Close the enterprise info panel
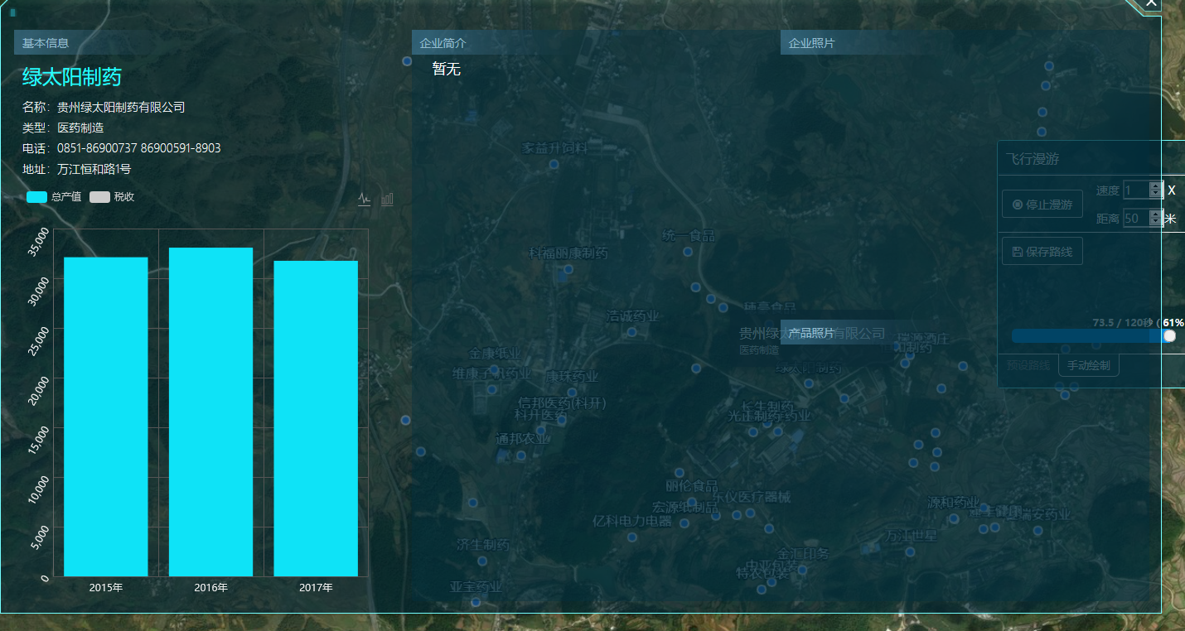This screenshot has height=631, width=1185. (1151, 4)
